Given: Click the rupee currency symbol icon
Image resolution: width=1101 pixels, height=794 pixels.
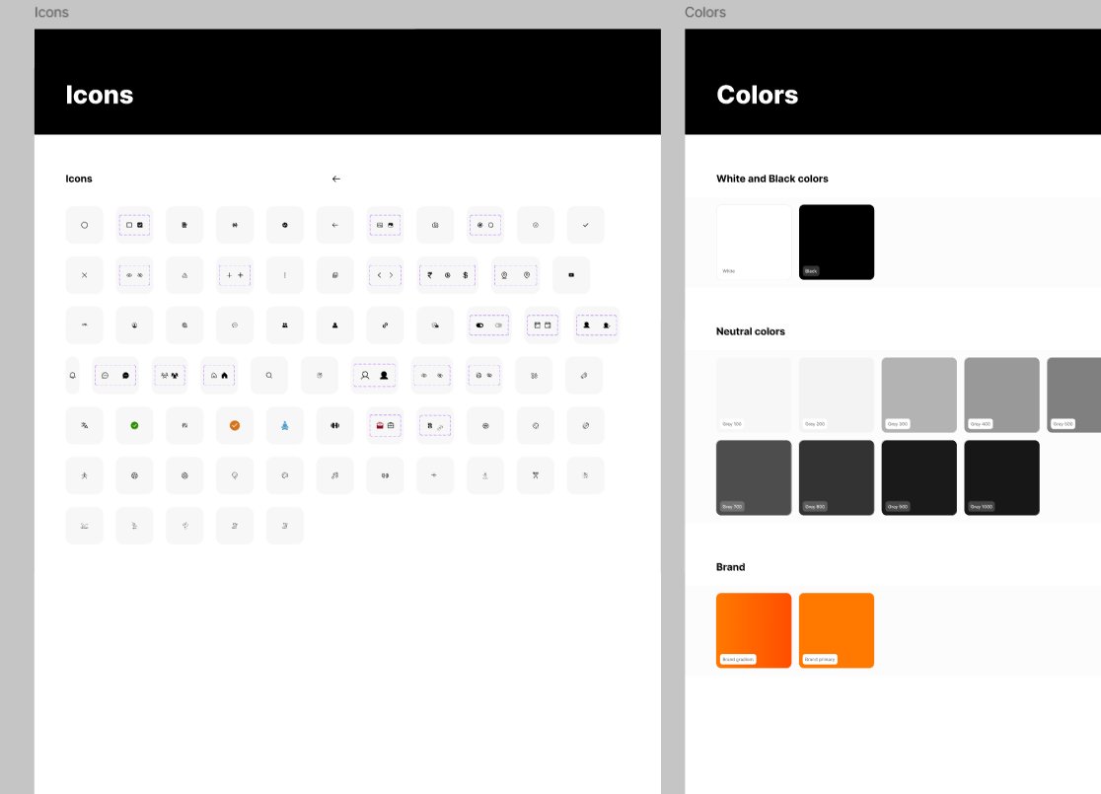Looking at the screenshot, I should click(x=430, y=275).
